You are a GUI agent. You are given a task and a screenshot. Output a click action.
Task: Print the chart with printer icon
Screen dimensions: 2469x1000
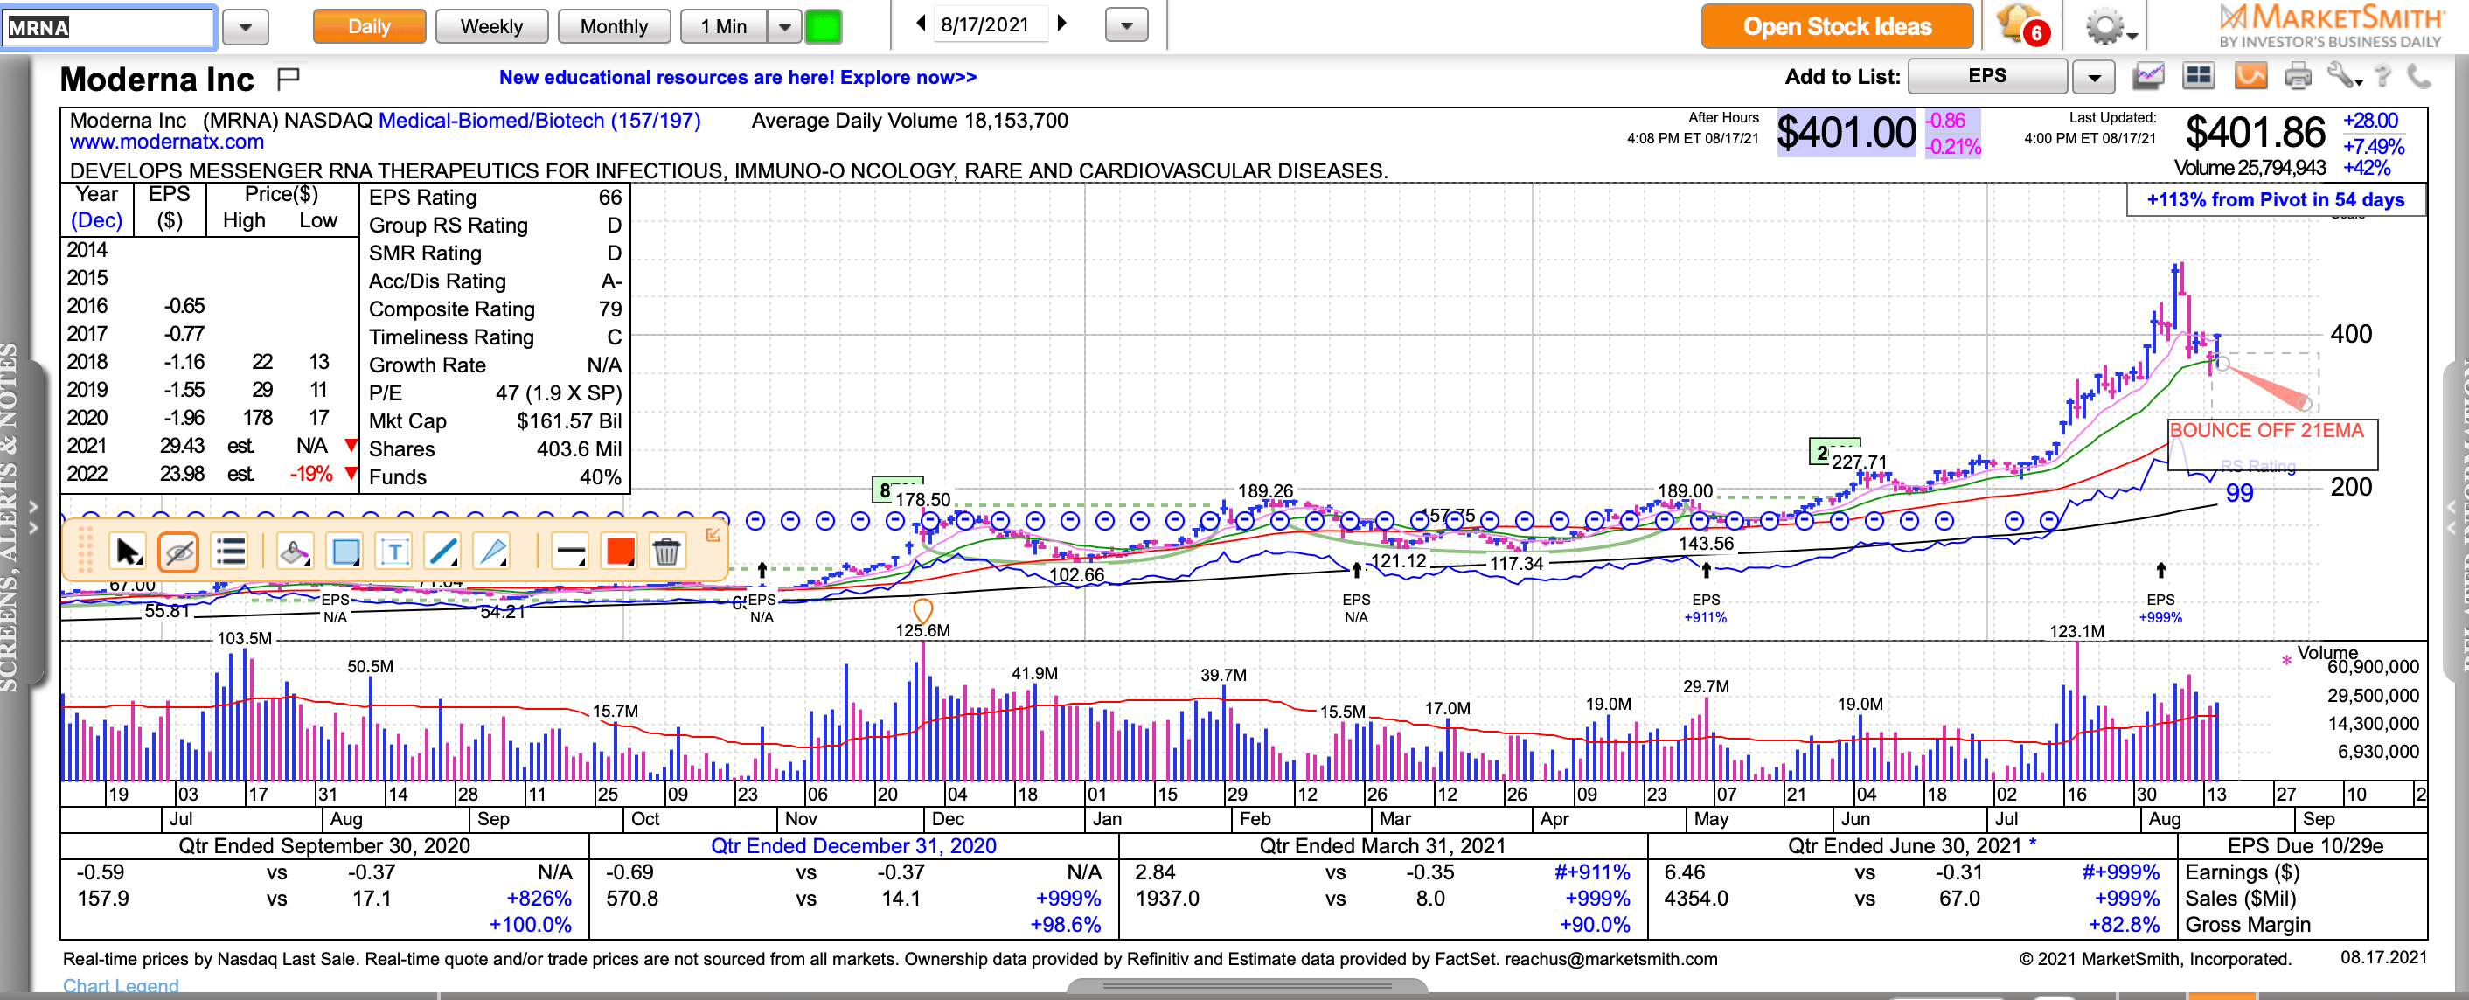point(2298,77)
